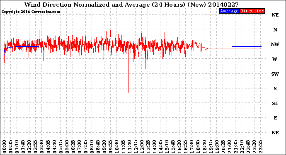The image size is (286, 155).
Task: Click the 05:50 time axis label
Action: pyautogui.click(x=67, y=147)
